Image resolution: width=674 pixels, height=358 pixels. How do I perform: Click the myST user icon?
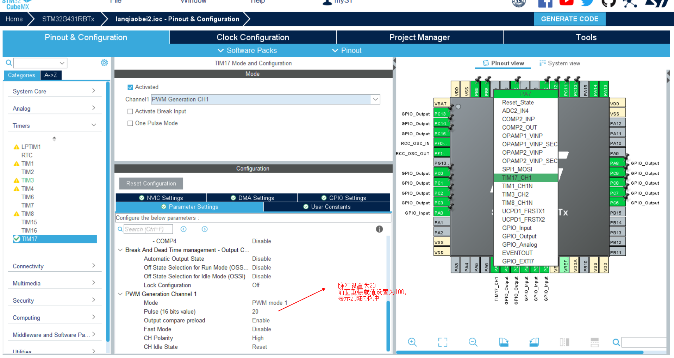pos(327,2)
